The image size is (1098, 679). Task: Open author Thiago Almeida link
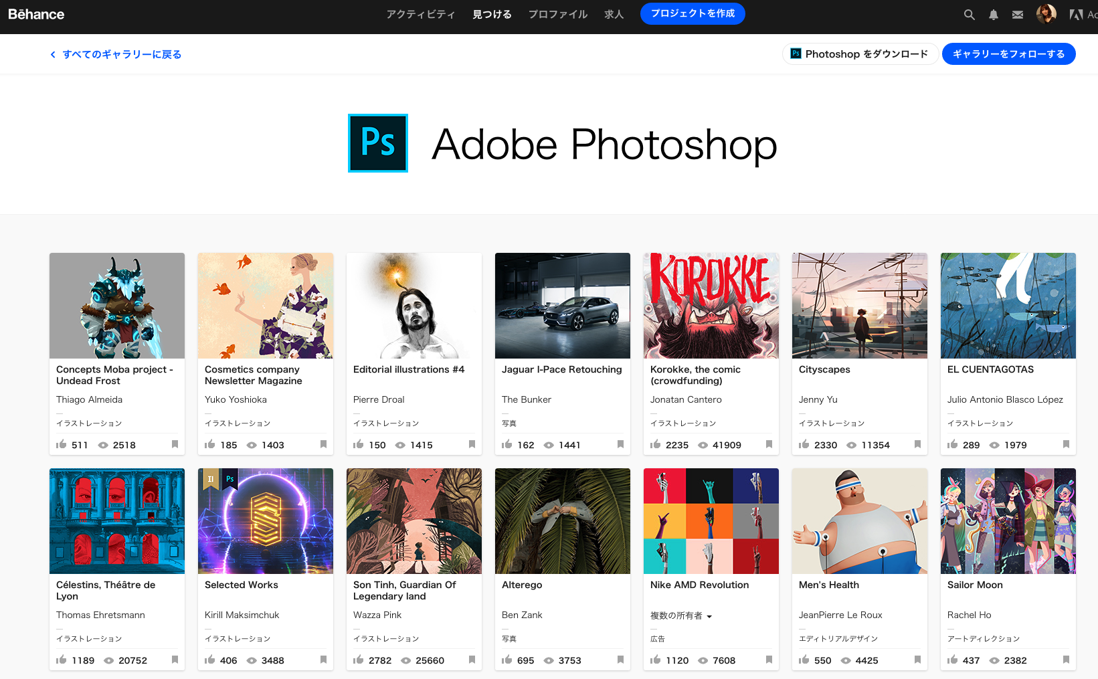(x=89, y=399)
